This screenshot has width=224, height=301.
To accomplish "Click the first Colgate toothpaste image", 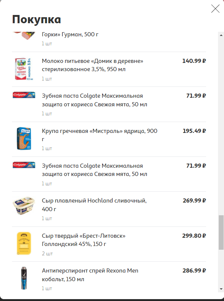I will 24,95.
